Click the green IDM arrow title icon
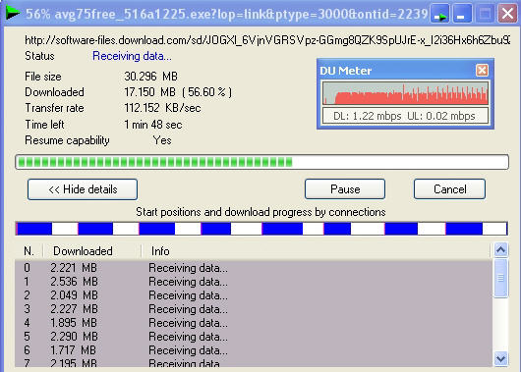This screenshot has height=372, width=521. (x=13, y=13)
